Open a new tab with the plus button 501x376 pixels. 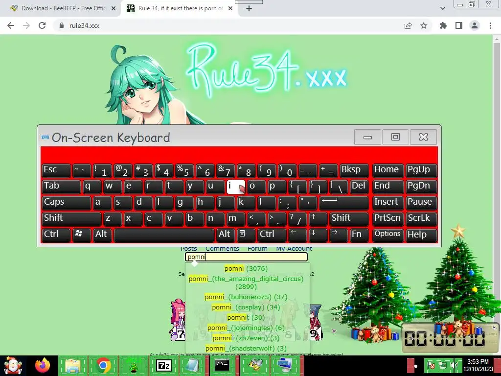(x=249, y=9)
